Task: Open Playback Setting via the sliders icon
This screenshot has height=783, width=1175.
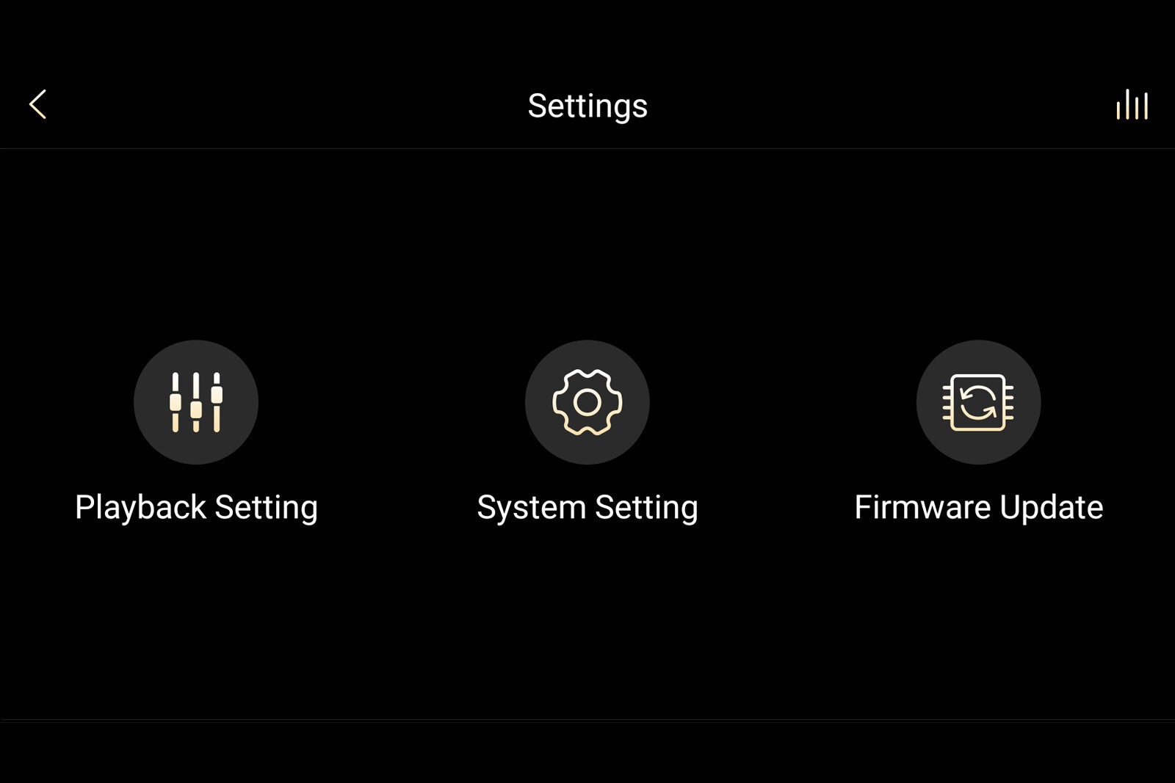Action: (x=196, y=402)
